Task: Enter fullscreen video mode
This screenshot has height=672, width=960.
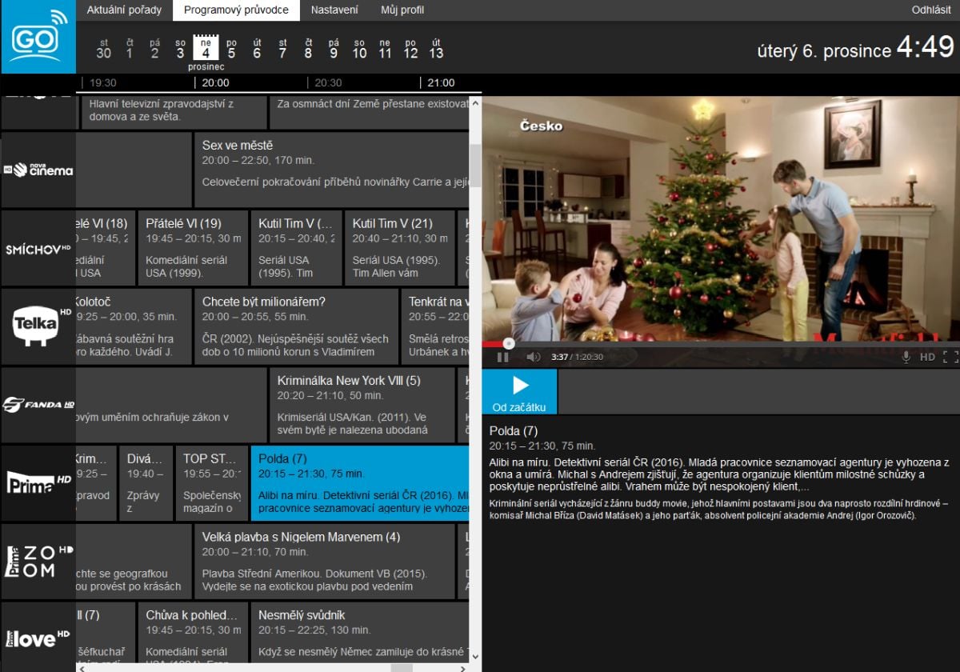Action: pyautogui.click(x=950, y=357)
